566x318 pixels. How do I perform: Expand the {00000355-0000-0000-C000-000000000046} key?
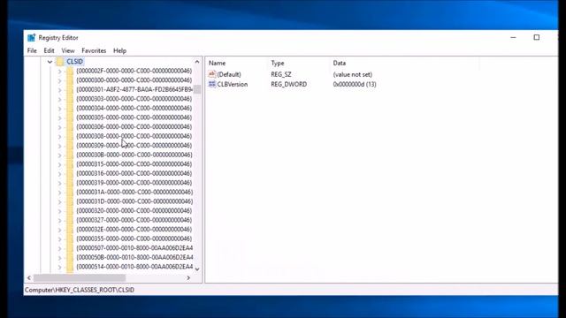pyautogui.click(x=59, y=239)
